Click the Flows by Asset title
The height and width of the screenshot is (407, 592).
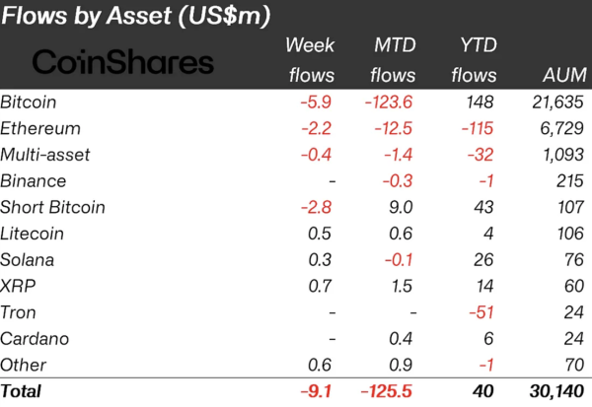point(138,17)
